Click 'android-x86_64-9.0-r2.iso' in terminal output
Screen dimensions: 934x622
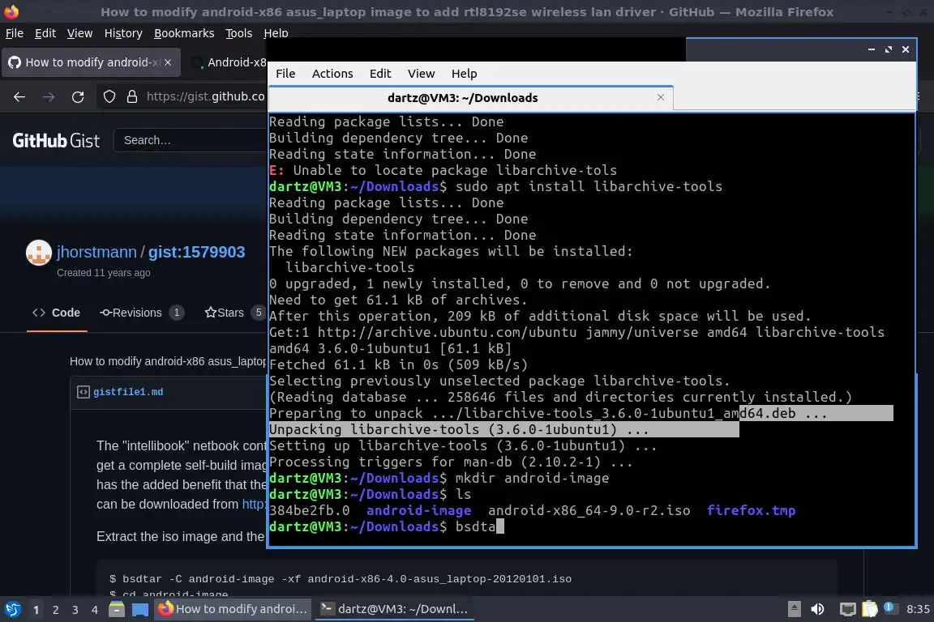pyautogui.click(x=589, y=511)
